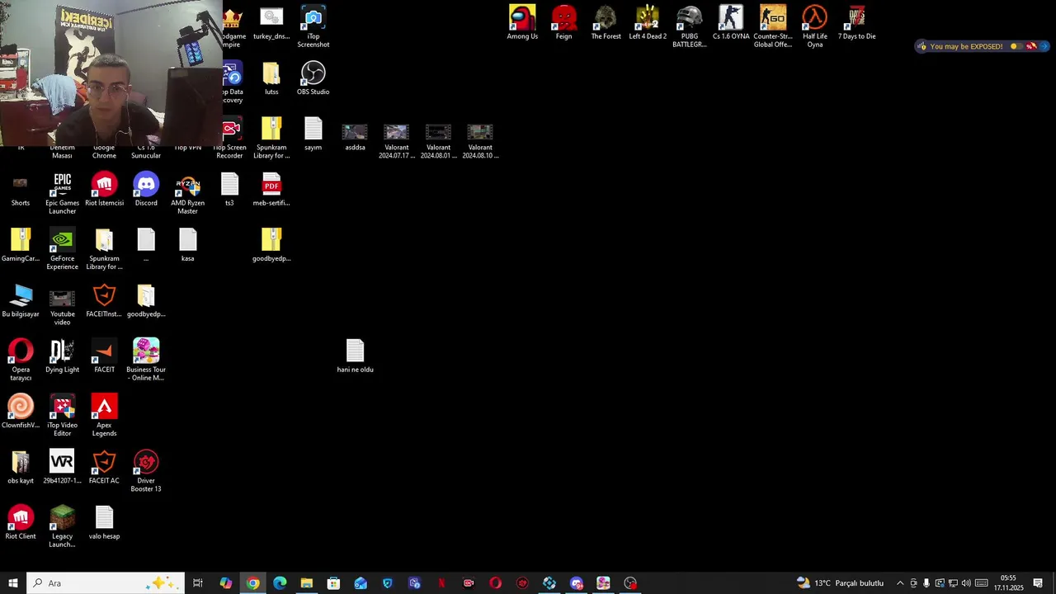Open the Among Us desktop shortcut
This screenshot has height=594, width=1056.
pos(522,22)
